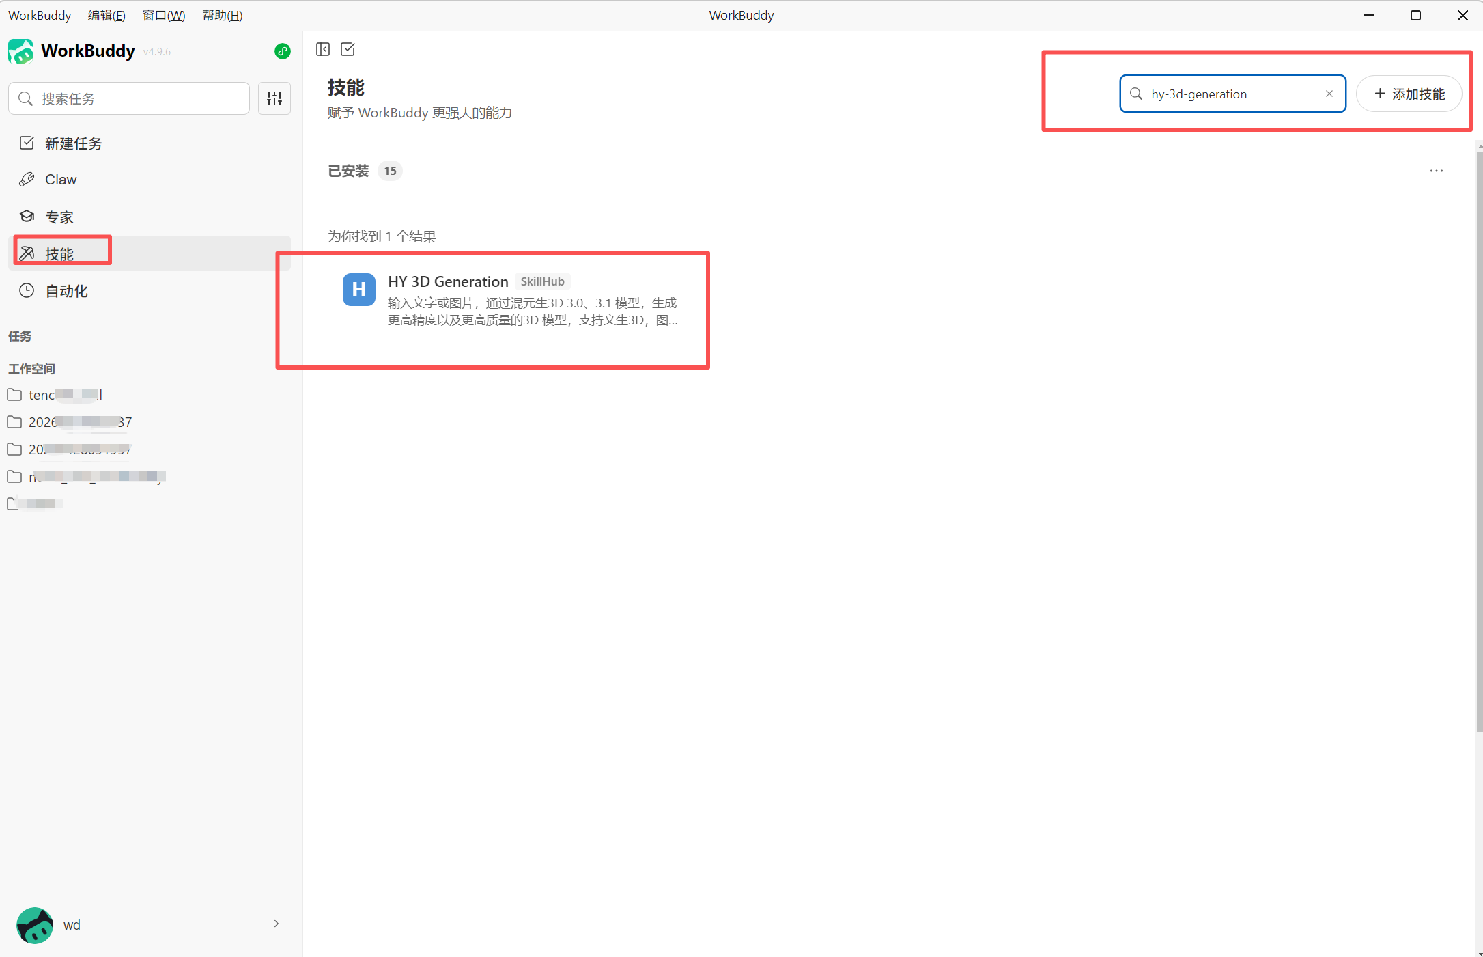Open the Help (帮助) menu
Viewport: 1483px width, 957px height.
coord(223,15)
